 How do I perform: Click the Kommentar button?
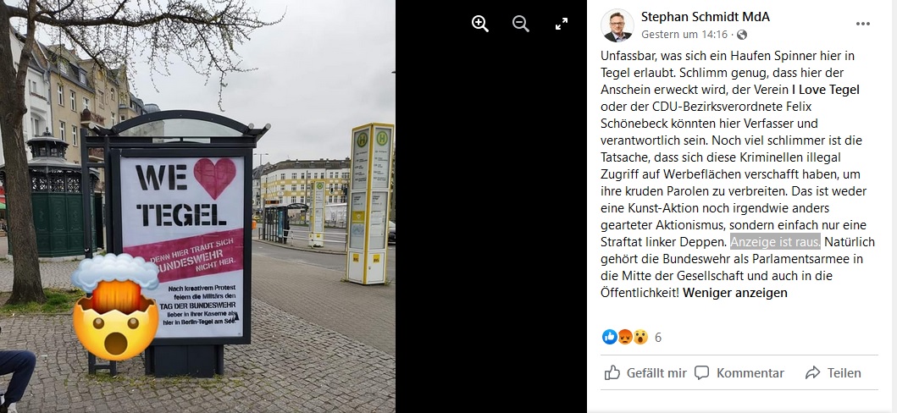click(x=739, y=373)
